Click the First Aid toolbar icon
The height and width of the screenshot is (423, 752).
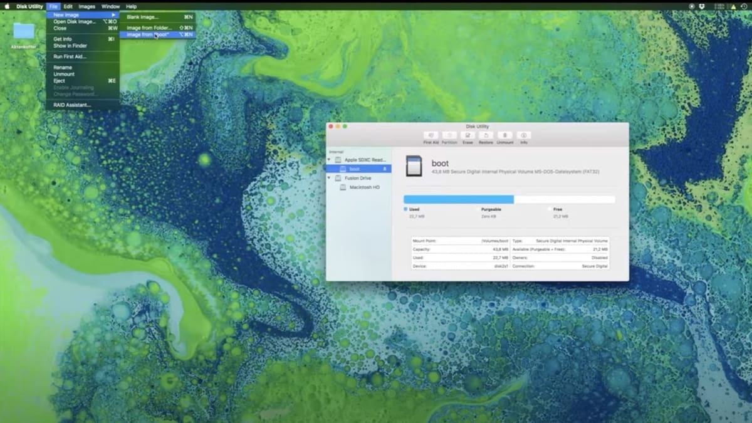[431, 135]
